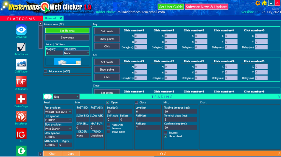Click the Confirm sleep (ms) field

[181, 127]
